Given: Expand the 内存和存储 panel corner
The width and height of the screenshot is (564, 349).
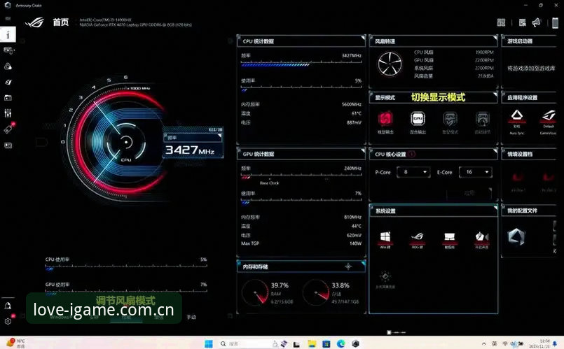Looking at the screenshot, I should point(363,263).
